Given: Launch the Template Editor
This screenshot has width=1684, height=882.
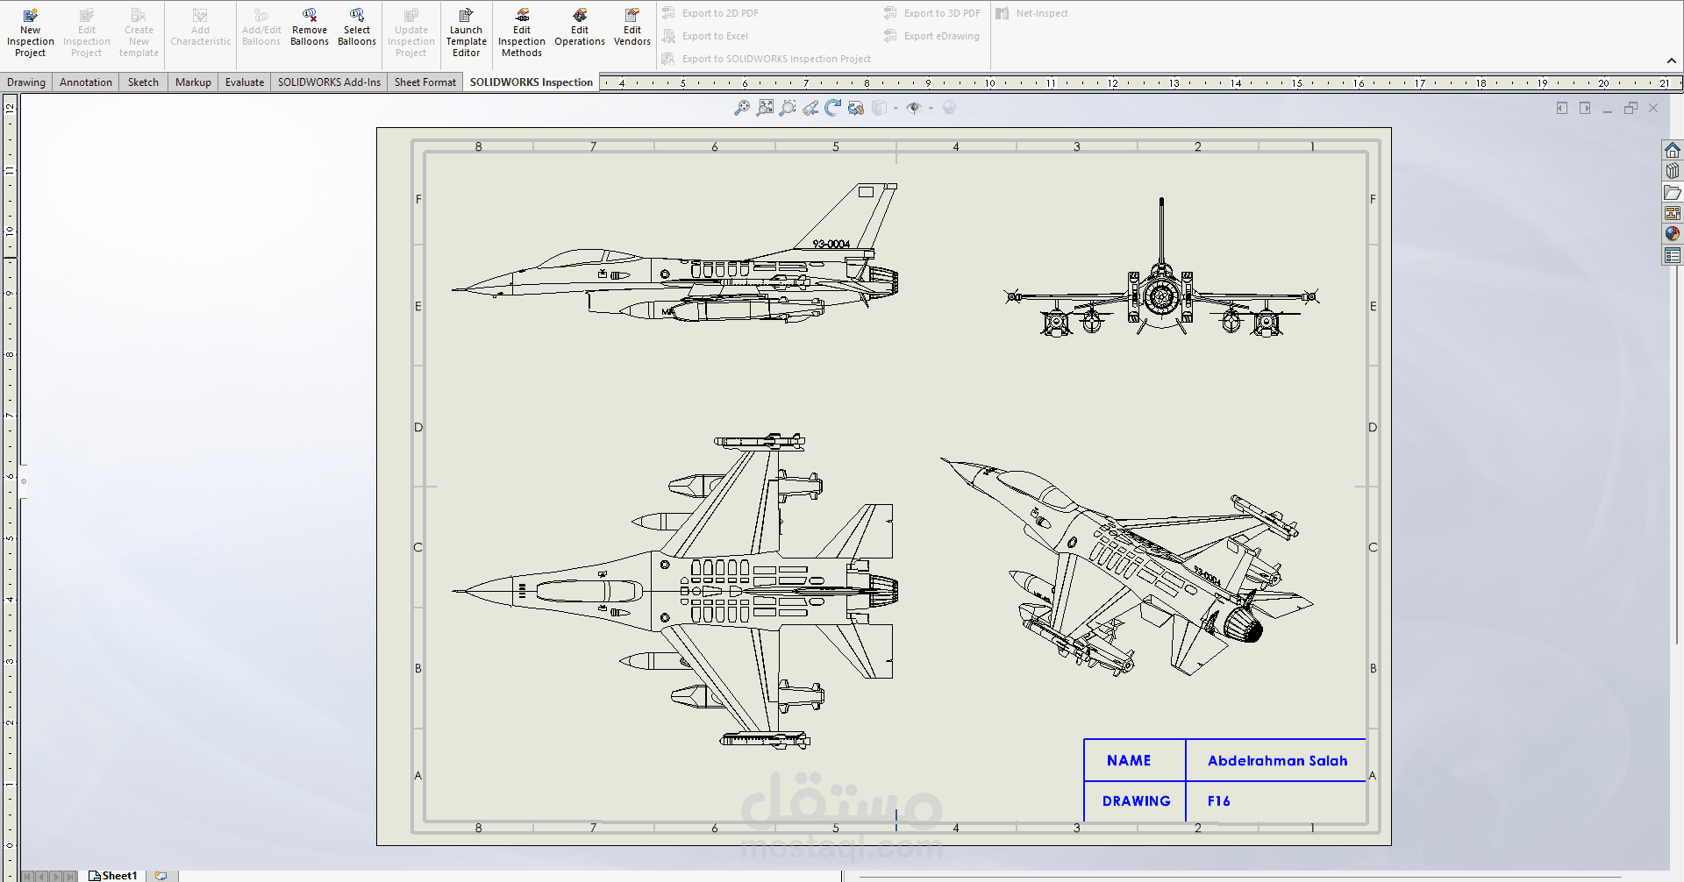Looking at the screenshot, I should (467, 33).
